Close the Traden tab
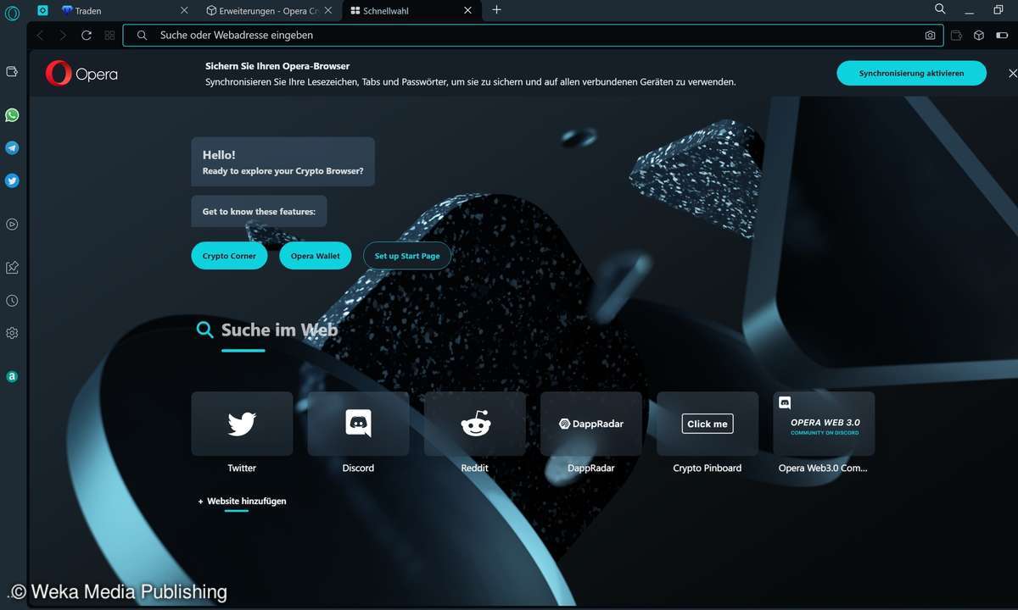1018x610 pixels. 185,10
